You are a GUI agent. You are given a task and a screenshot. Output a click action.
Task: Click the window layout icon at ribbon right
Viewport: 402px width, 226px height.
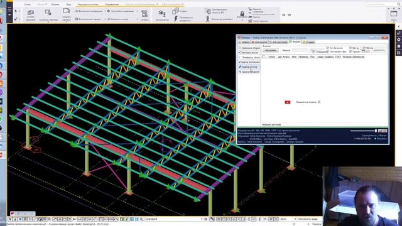[394, 13]
